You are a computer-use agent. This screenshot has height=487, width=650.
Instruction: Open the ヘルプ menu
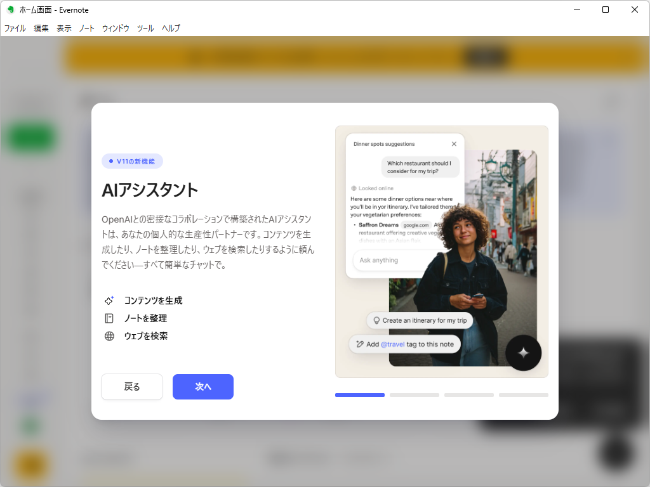click(x=170, y=28)
